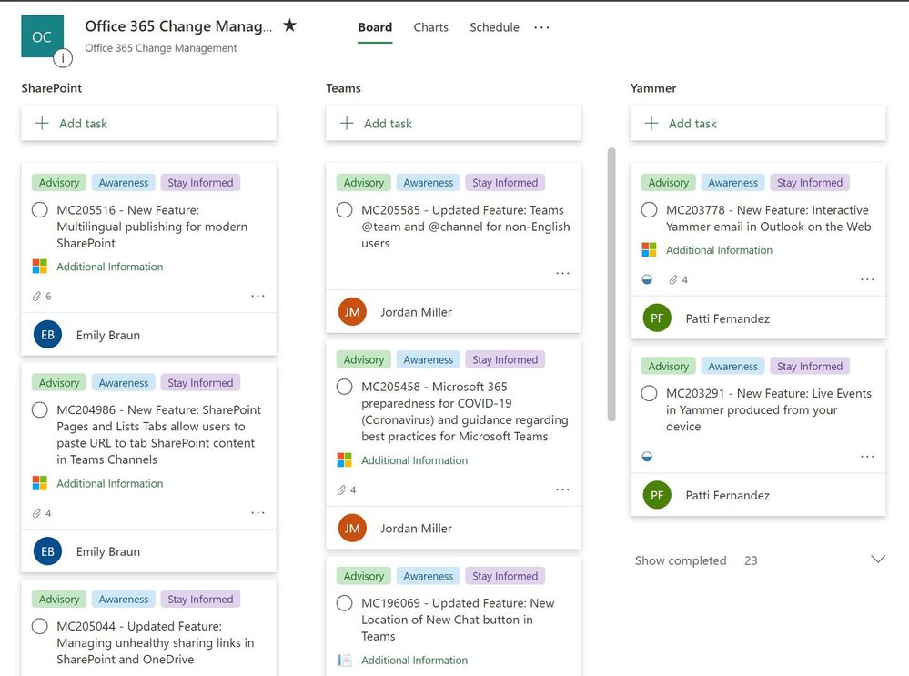
Task: Click blue Awareness label on MC205585
Action: point(429,183)
